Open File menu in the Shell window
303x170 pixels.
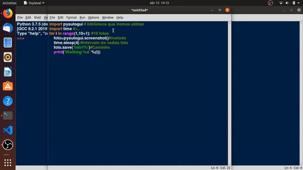coord(20,17)
